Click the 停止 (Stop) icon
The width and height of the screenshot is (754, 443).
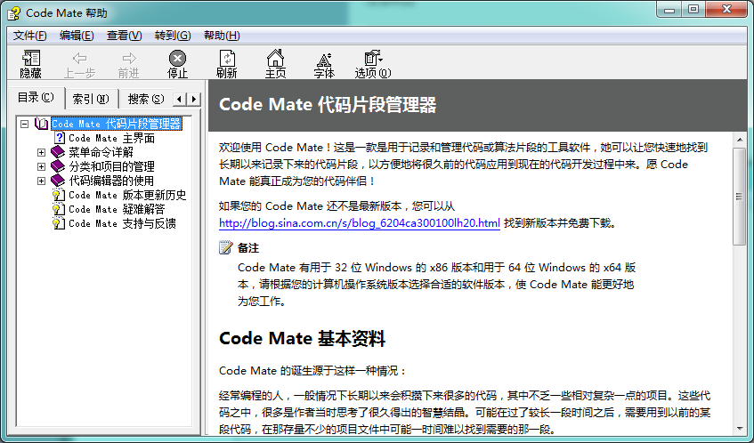tap(177, 58)
